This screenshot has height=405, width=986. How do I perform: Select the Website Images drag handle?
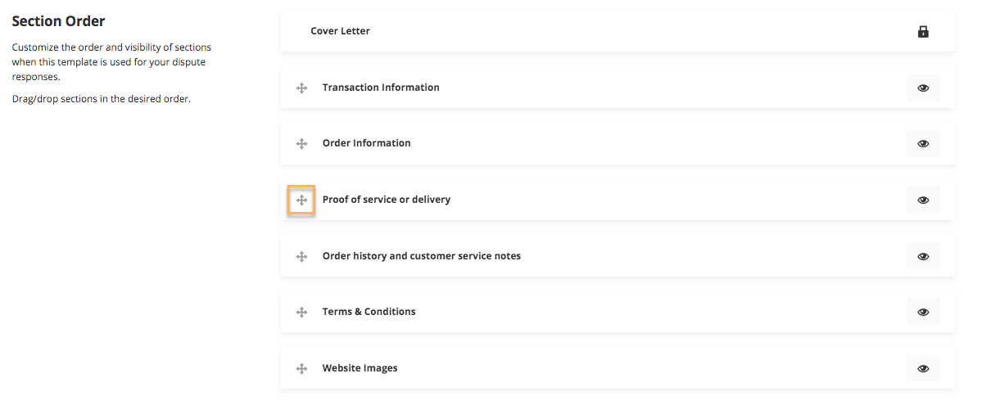301,368
